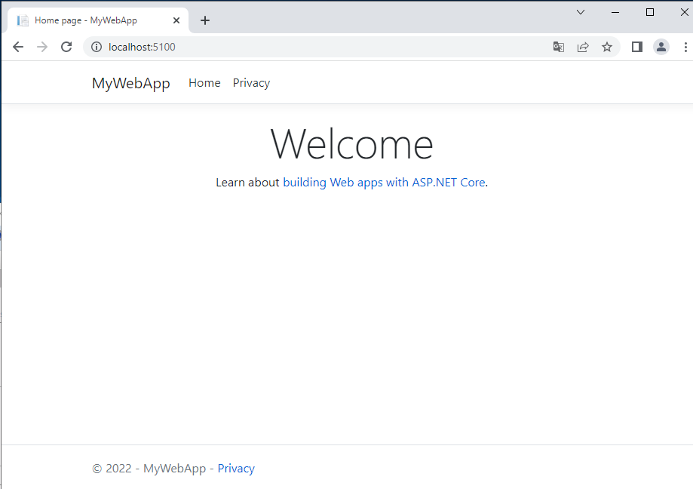Bookmark this page with star icon
This screenshot has height=489, width=693.
[607, 47]
